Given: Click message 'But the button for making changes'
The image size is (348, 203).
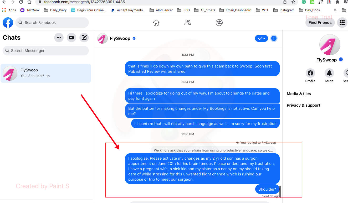Looking at the screenshot, I should [x=202, y=111].
